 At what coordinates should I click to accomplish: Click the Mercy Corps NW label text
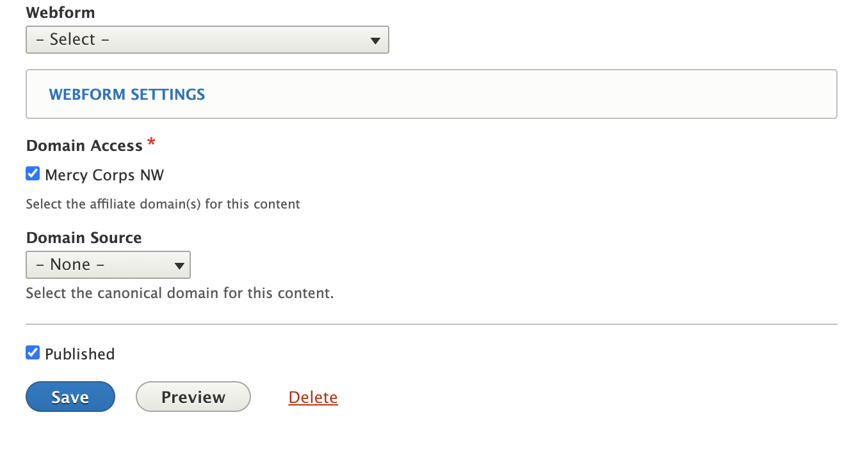(104, 175)
